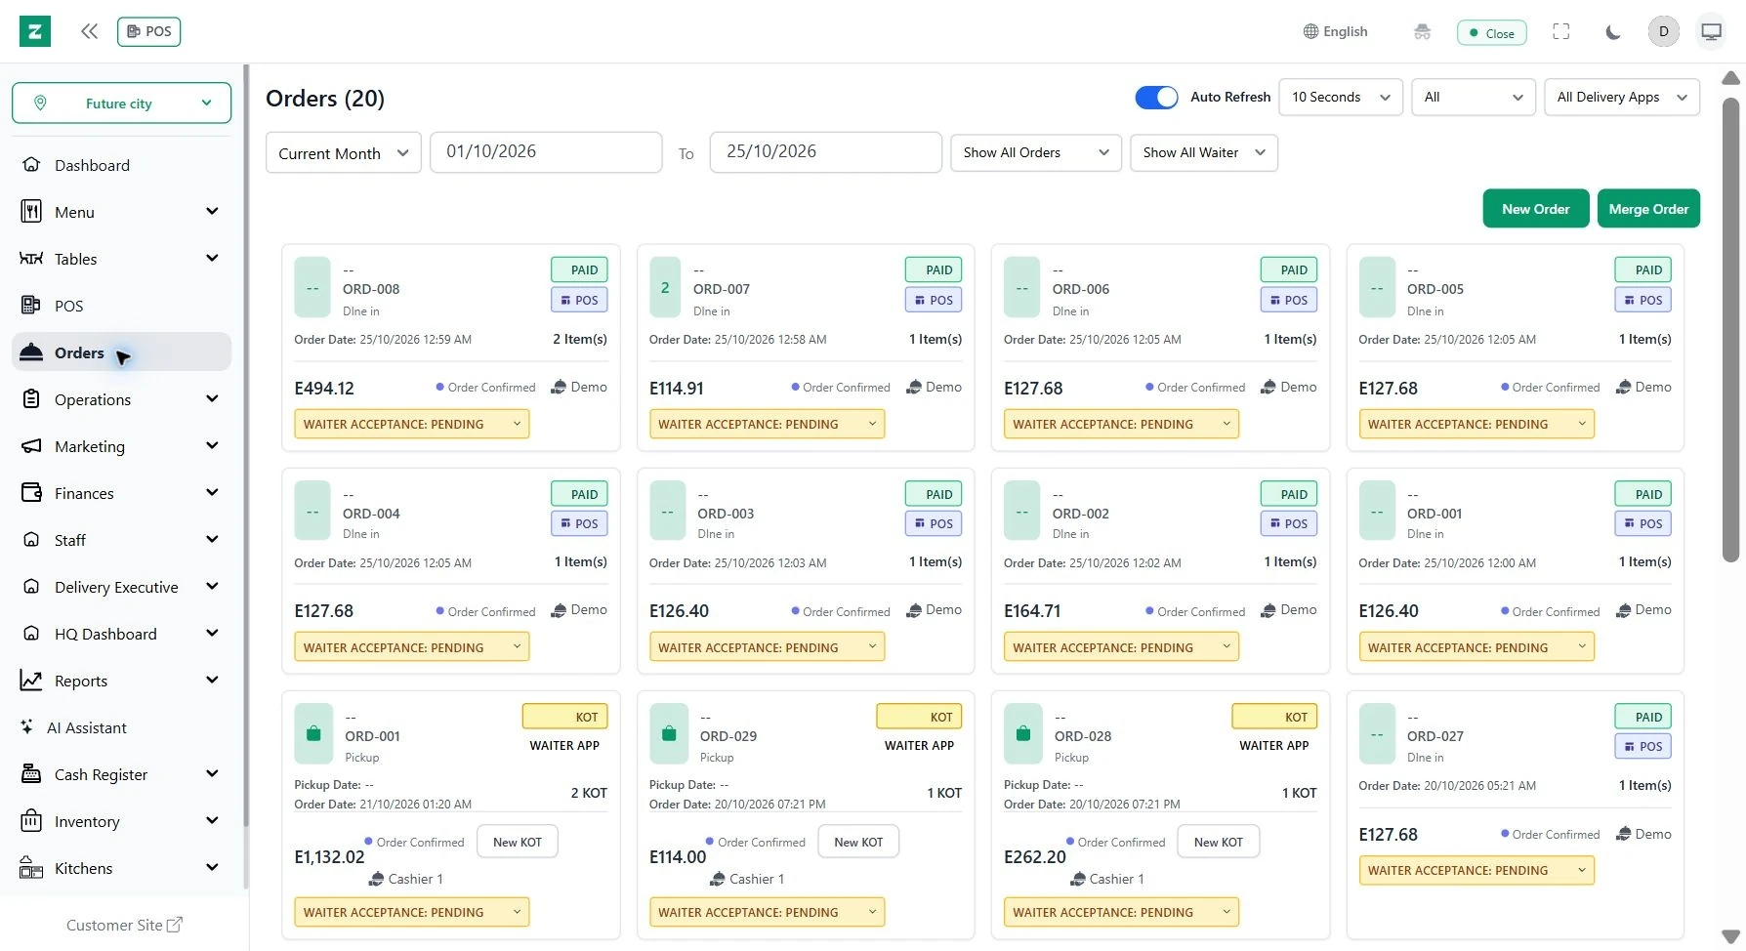Expand the Finances sidebar section
Image resolution: width=1746 pixels, height=951 pixels.
point(121,493)
